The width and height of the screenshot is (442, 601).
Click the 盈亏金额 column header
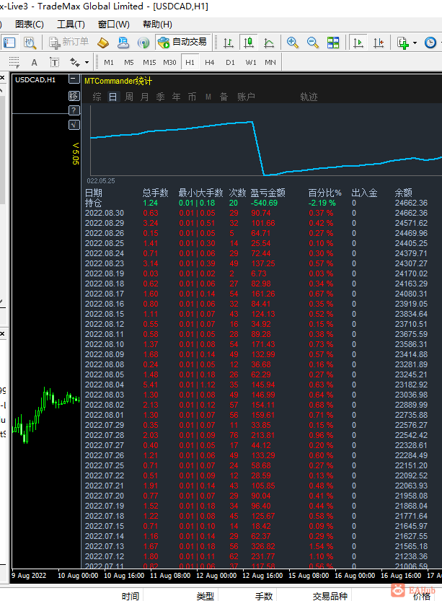coord(268,193)
